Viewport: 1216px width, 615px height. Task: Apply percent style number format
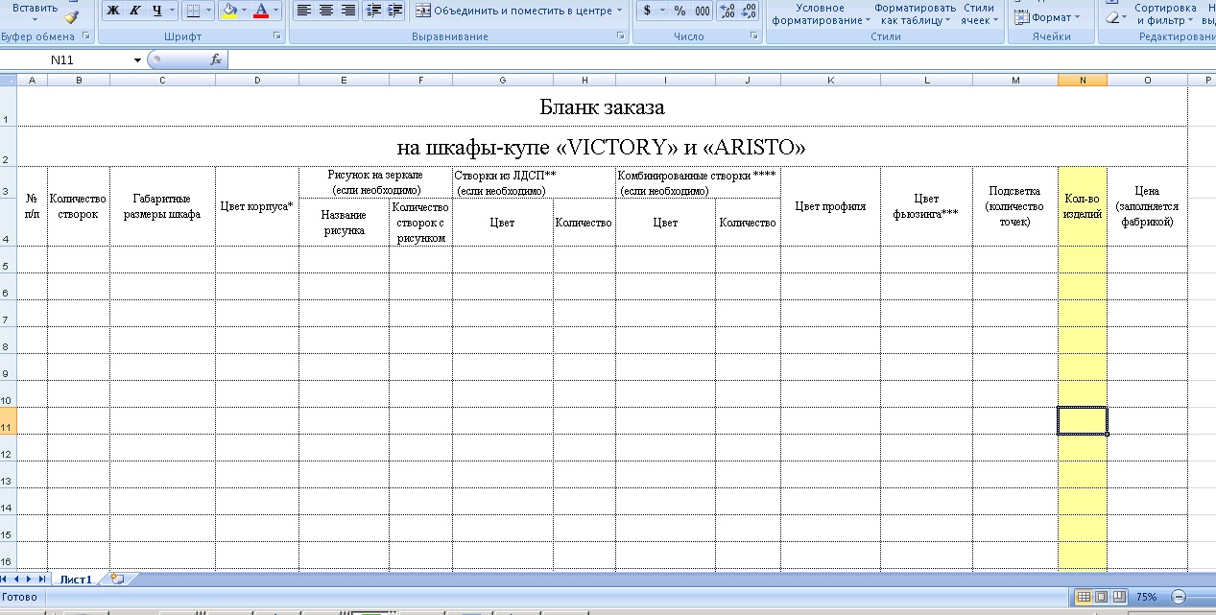680,11
